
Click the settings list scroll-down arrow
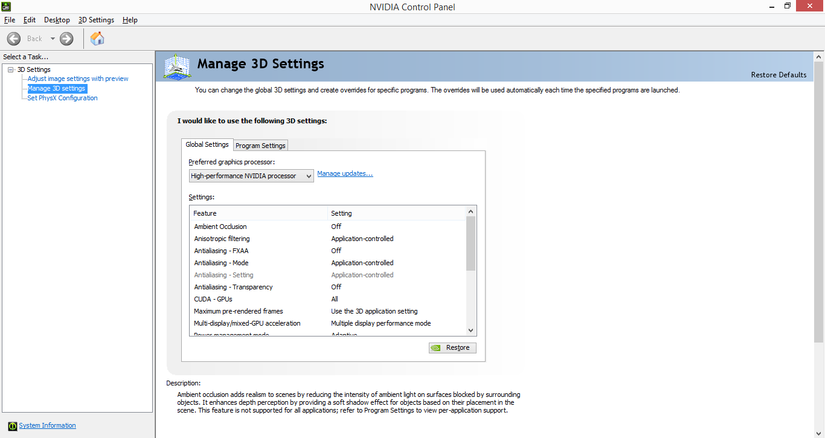point(471,330)
